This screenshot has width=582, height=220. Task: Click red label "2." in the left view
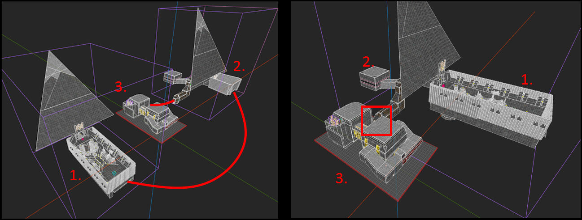click(x=239, y=68)
